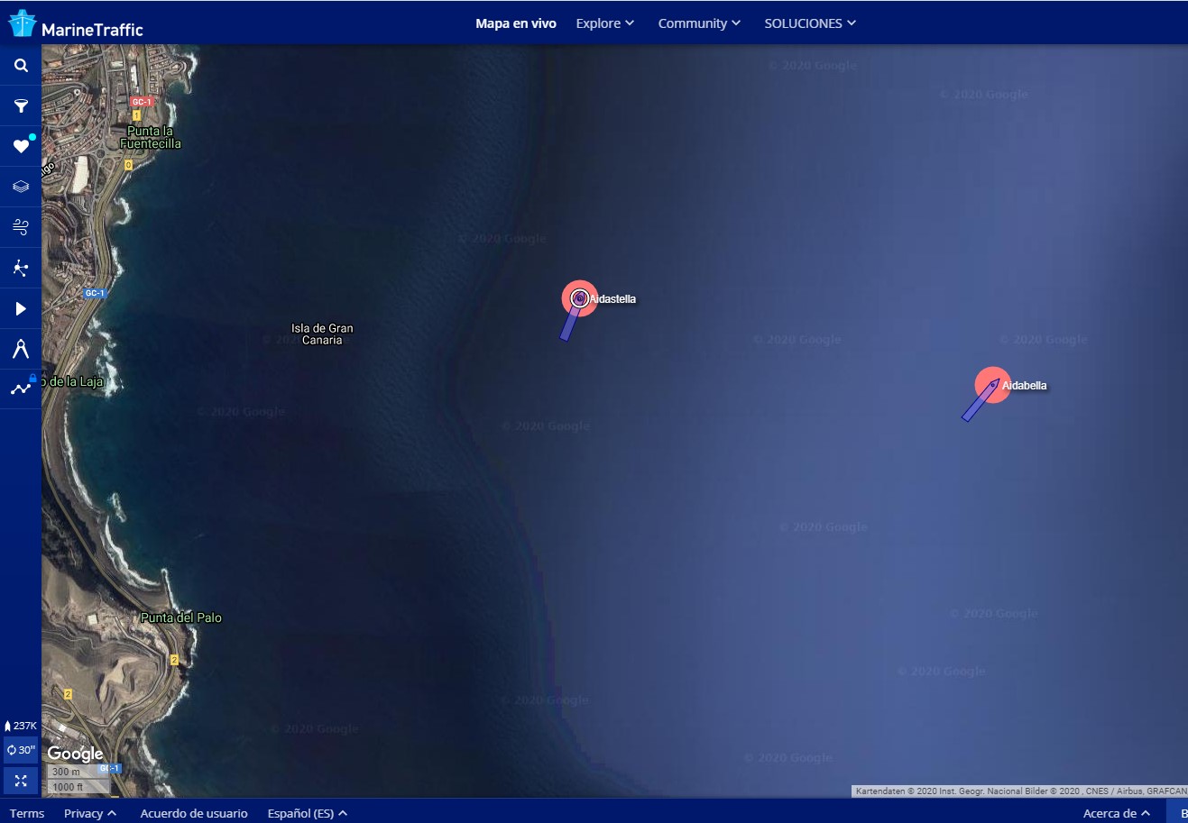Open the locked route chart tool

point(21,389)
